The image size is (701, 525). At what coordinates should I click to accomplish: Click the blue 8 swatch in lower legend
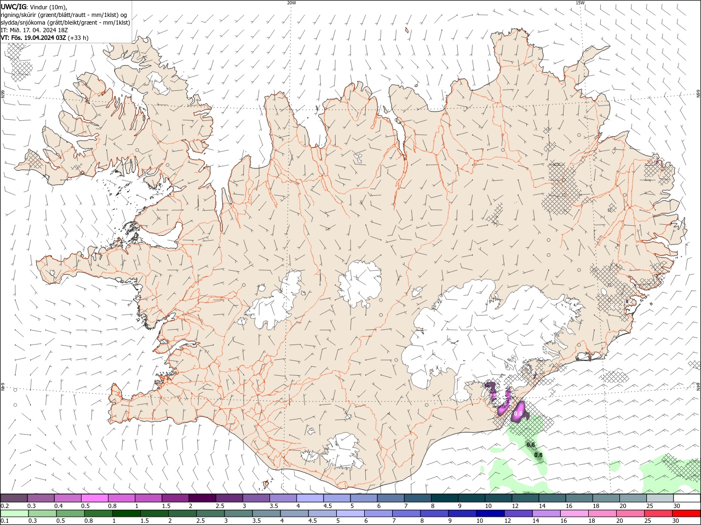coord(434,514)
